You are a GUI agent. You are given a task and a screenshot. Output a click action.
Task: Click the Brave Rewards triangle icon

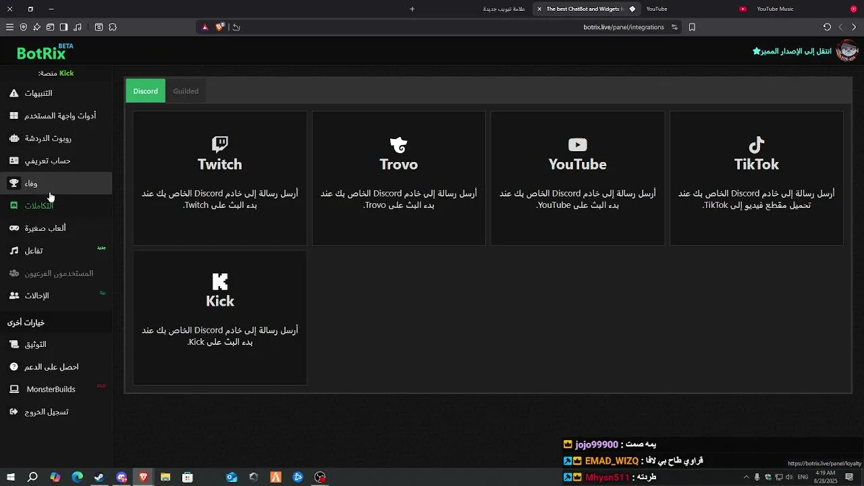(x=205, y=27)
